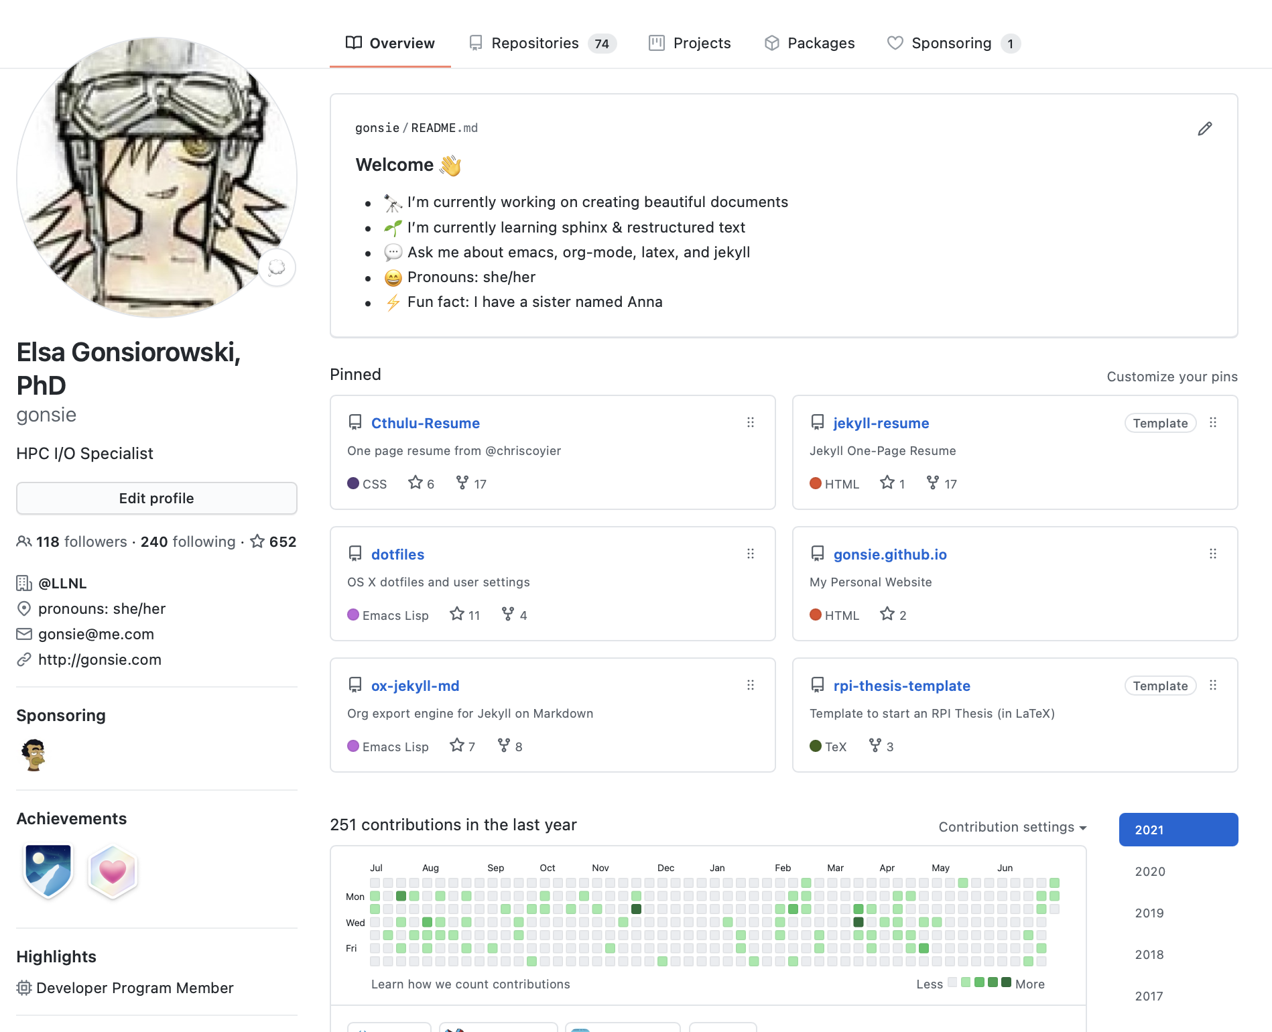Click the Cthulu-Resume repository icon
This screenshot has width=1272, height=1032.
pyautogui.click(x=355, y=422)
